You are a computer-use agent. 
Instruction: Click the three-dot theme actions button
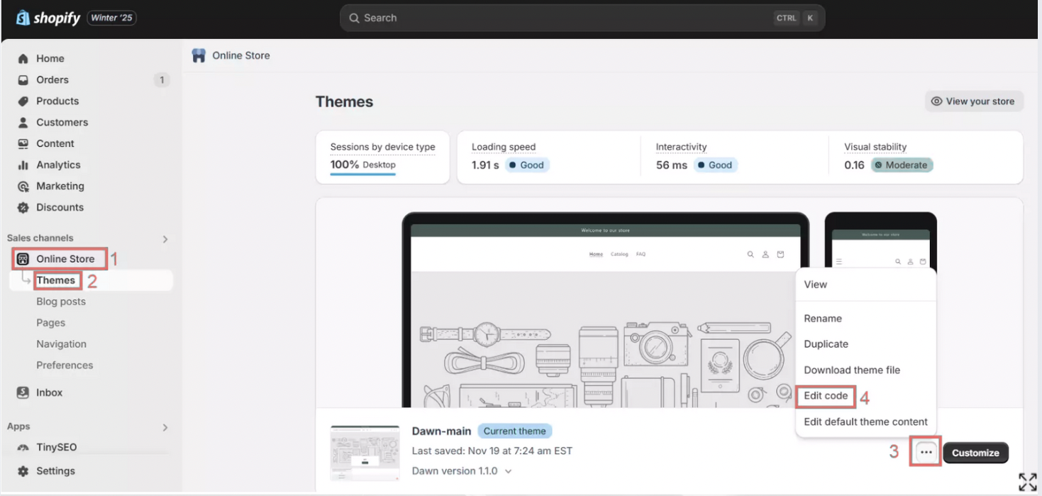(926, 452)
